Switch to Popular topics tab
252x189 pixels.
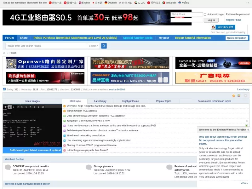coord(163,101)
